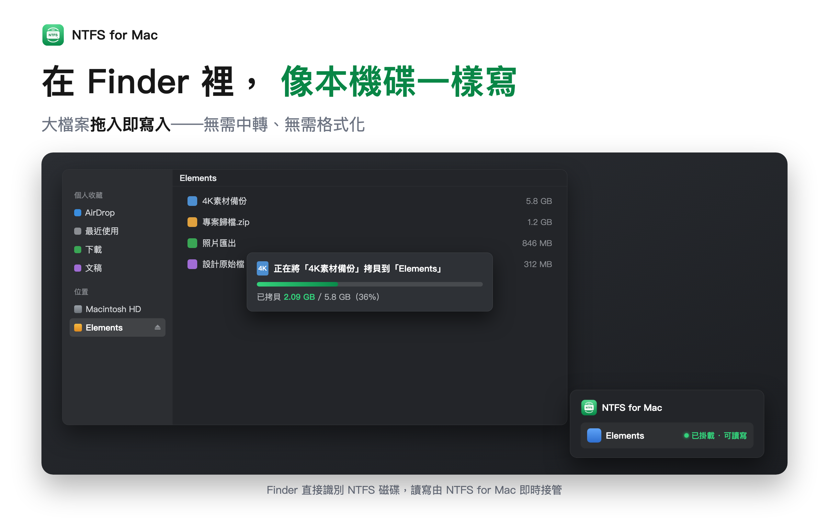Click the NTFS for Mac icon in status panel
The image size is (829, 518).
[589, 408]
